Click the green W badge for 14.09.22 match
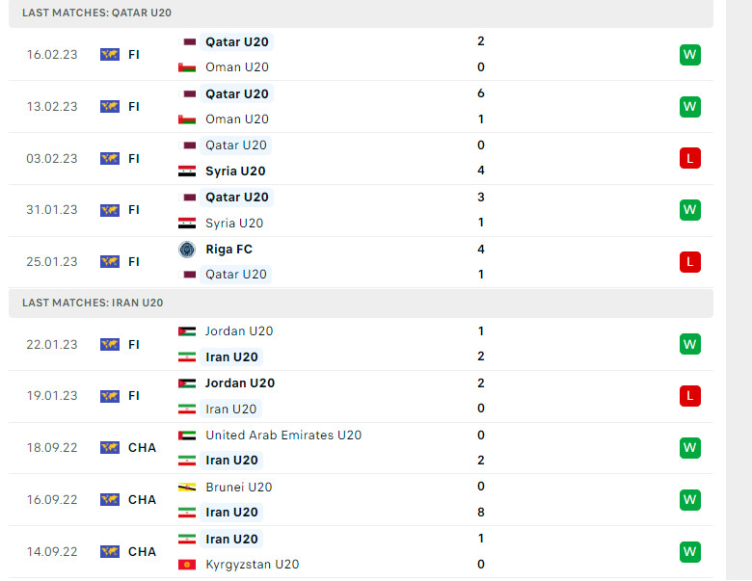Screen dimensions: 752x581 click(x=689, y=551)
